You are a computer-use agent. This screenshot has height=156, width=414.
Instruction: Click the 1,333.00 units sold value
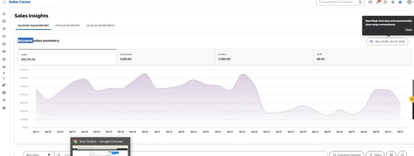pos(125,59)
